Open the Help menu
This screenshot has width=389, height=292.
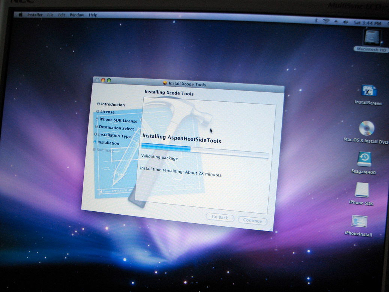[x=93, y=15]
